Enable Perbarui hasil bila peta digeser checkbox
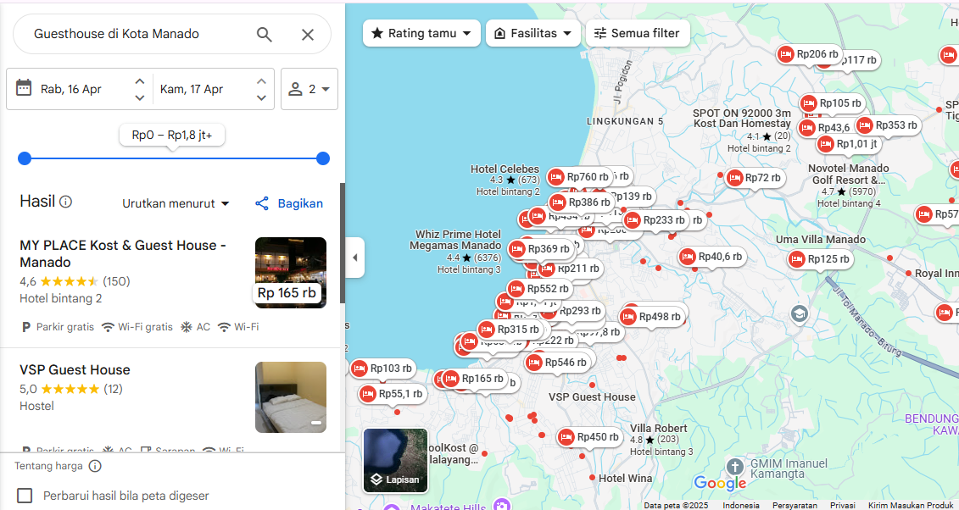Screen dimensions: 959x510 pyautogui.click(x=25, y=496)
